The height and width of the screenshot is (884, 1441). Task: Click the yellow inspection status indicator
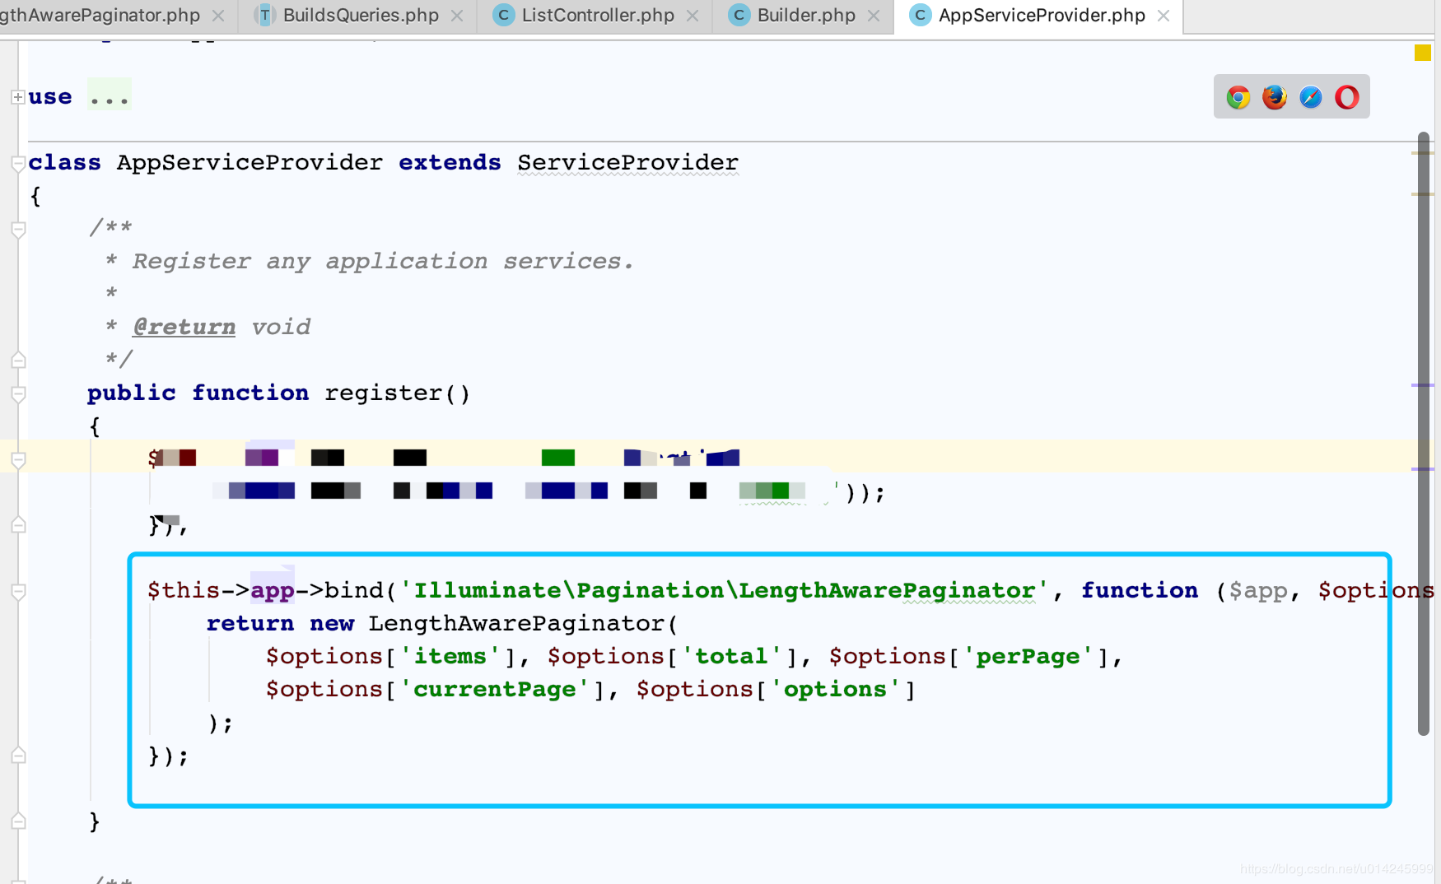pyautogui.click(x=1422, y=53)
